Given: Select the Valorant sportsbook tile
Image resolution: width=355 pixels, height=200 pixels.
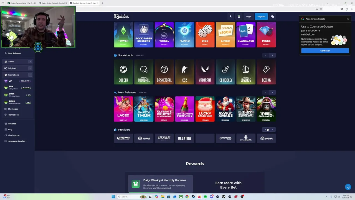Looking at the screenshot, I should point(205,72).
